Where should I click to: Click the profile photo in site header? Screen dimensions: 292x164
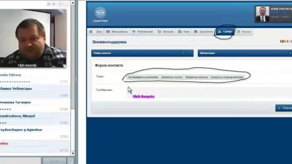[x=262, y=14]
